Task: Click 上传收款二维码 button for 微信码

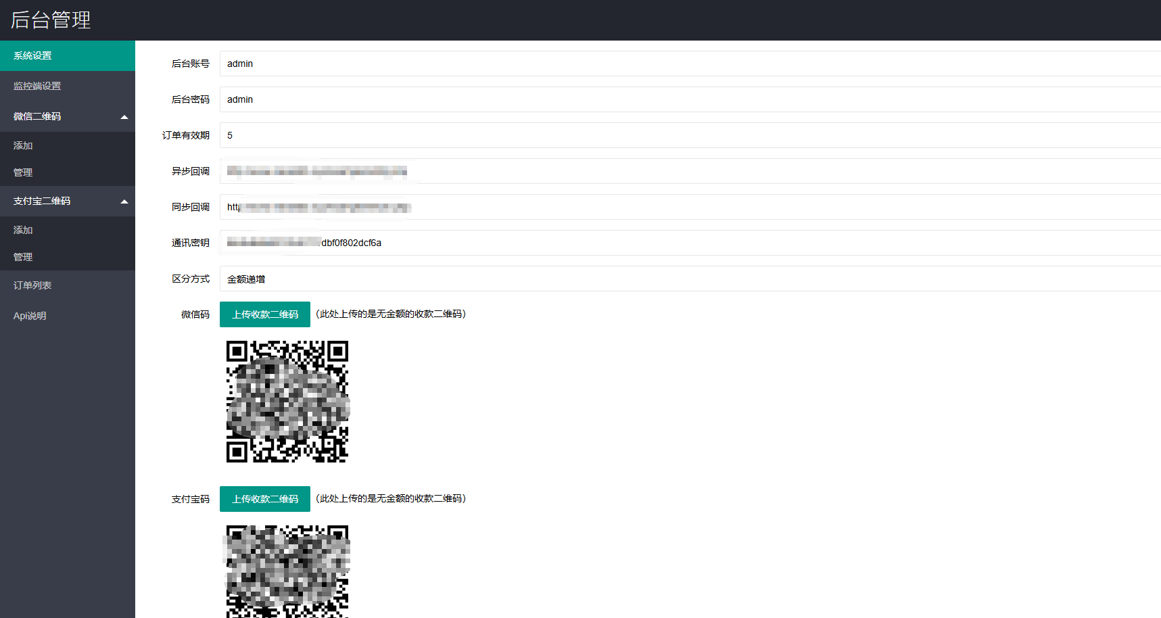Action: click(x=265, y=314)
